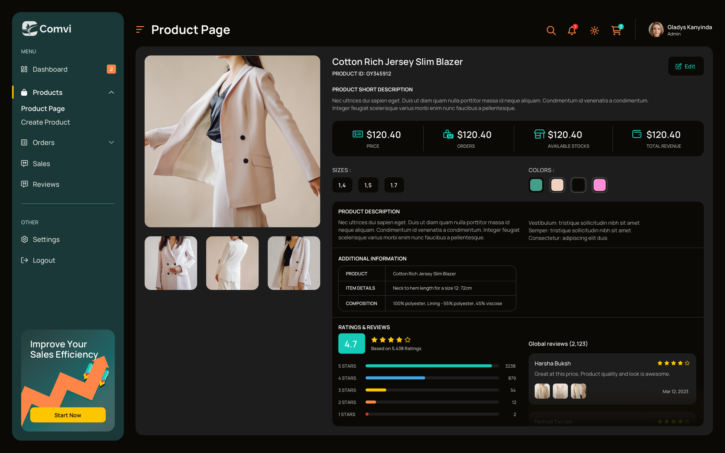Collapse the Products section in the sidebar
This screenshot has width=725, height=453.
[112, 92]
